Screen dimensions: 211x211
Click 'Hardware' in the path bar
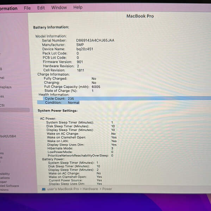[x=90, y=189]
